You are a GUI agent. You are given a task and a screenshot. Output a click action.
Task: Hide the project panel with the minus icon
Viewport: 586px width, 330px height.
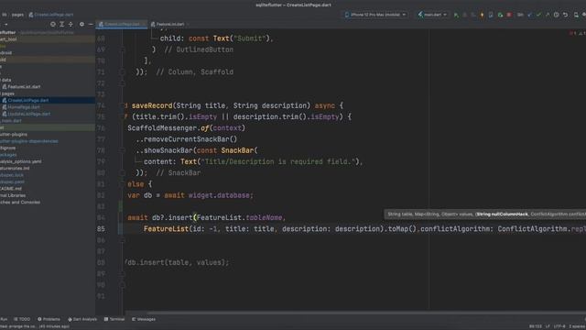click(91, 24)
